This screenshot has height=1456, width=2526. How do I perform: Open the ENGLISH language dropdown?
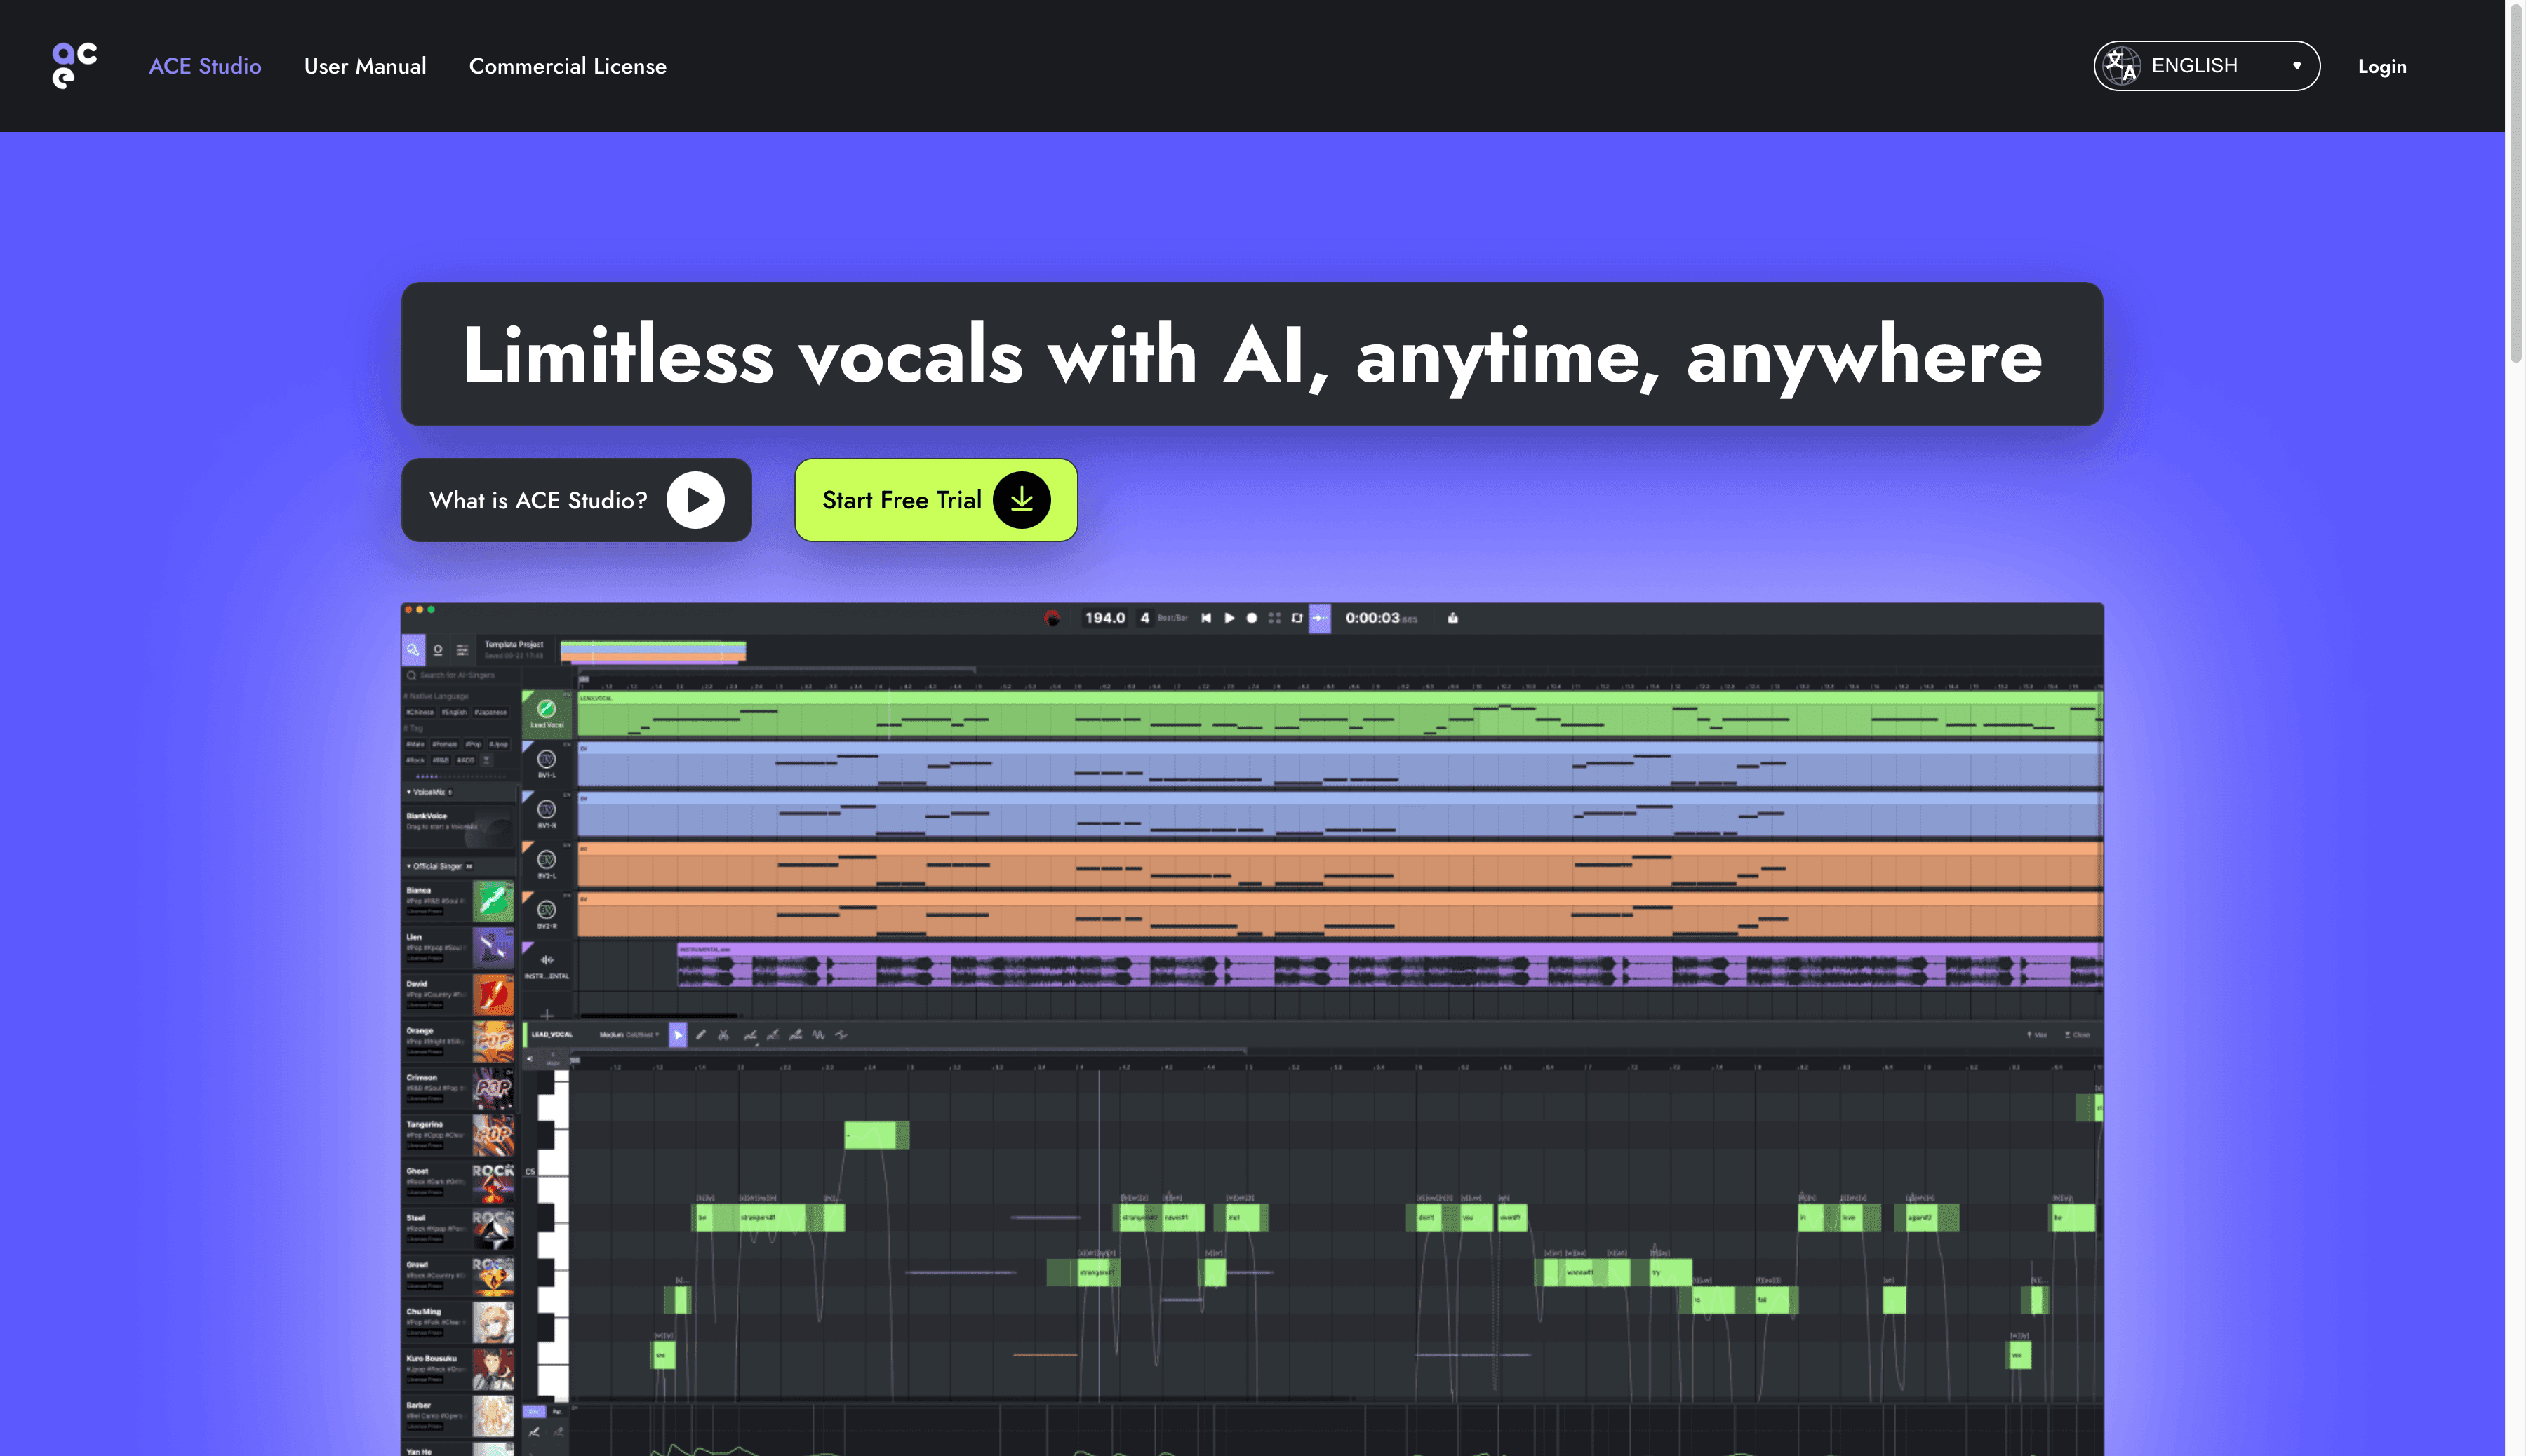tap(2206, 66)
